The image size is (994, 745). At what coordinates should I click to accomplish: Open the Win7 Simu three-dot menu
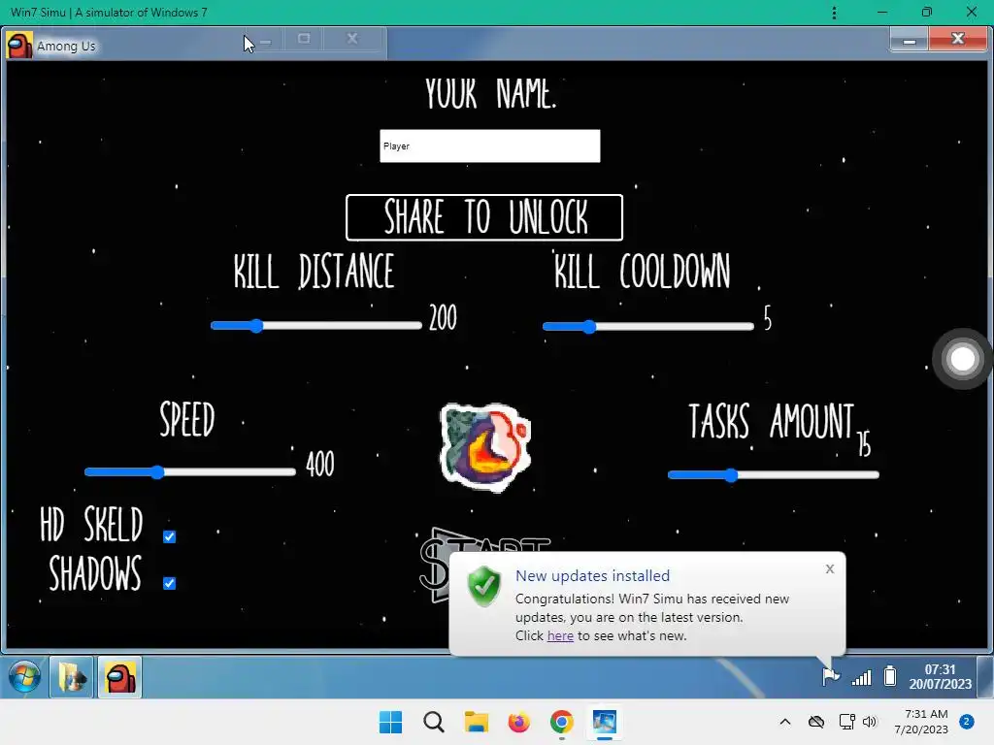coord(834,13)
